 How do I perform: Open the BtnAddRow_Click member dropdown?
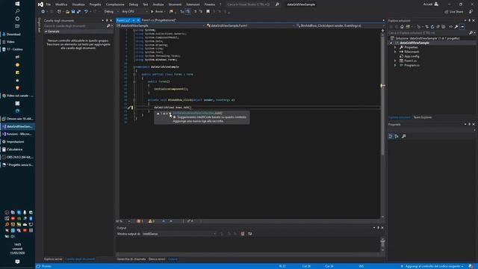(341, 25)
